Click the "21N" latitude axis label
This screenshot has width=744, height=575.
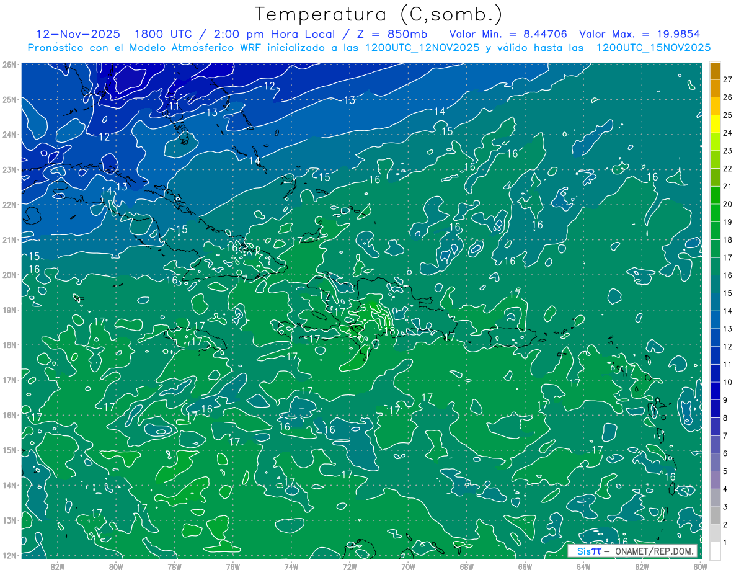9,239
